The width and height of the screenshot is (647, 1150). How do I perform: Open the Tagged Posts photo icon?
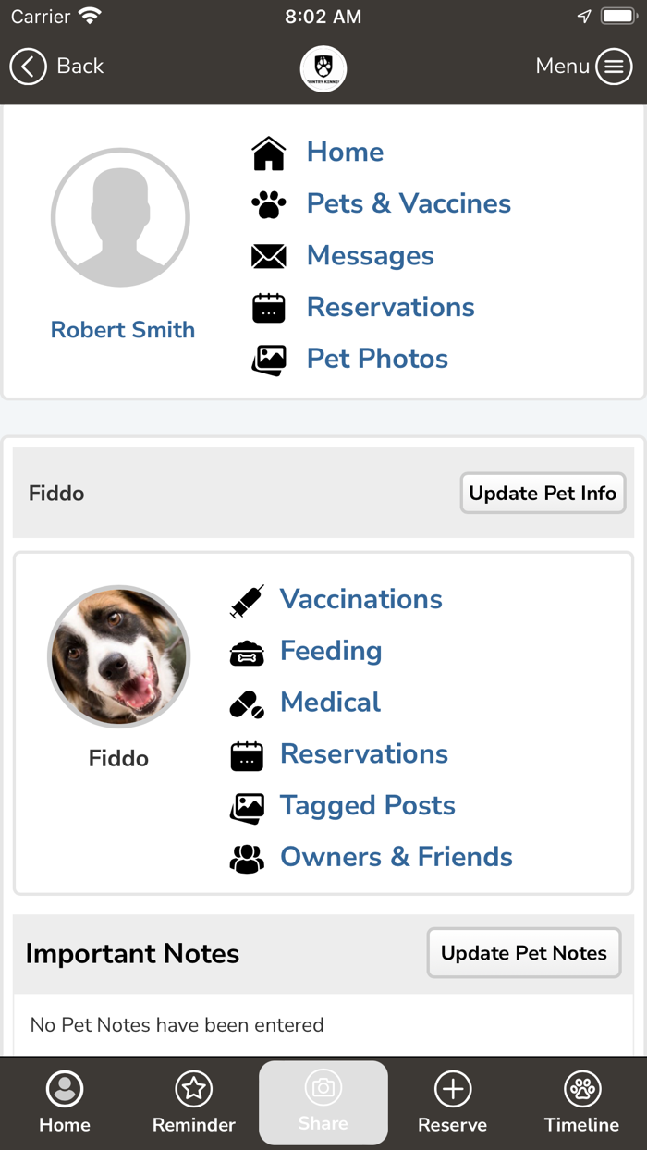click(x=247, y=806)
